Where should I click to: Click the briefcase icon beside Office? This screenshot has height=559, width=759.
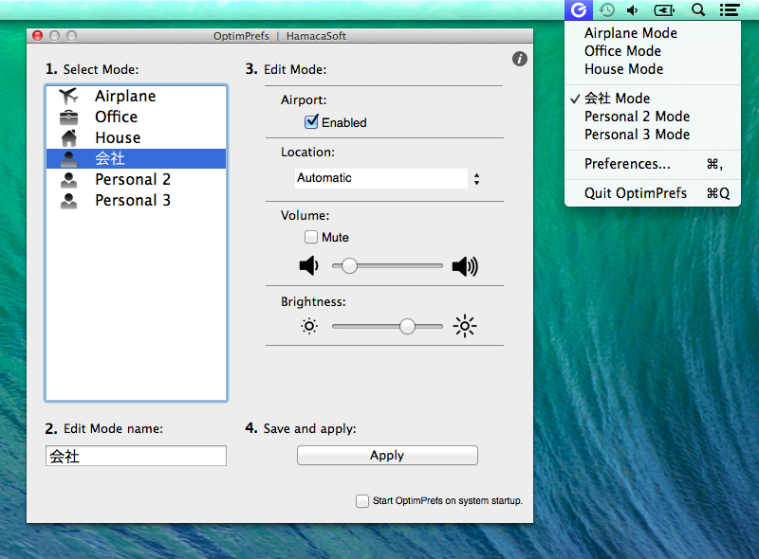pos(68,117)
